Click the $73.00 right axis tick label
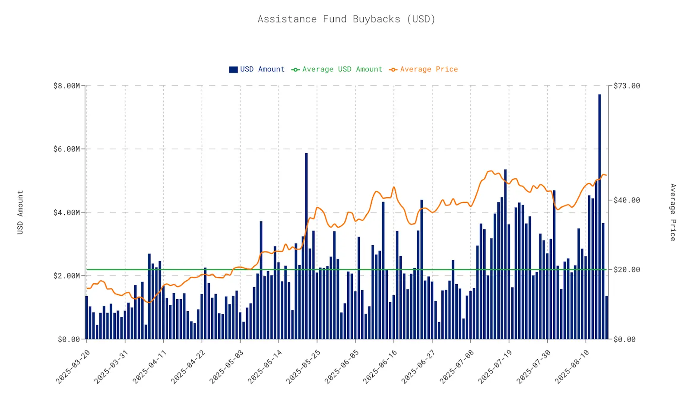 627,86
